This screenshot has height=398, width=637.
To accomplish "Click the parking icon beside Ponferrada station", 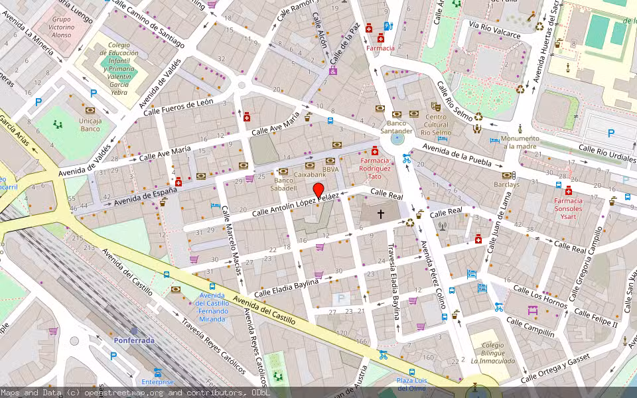I will (x=113, y=356).
